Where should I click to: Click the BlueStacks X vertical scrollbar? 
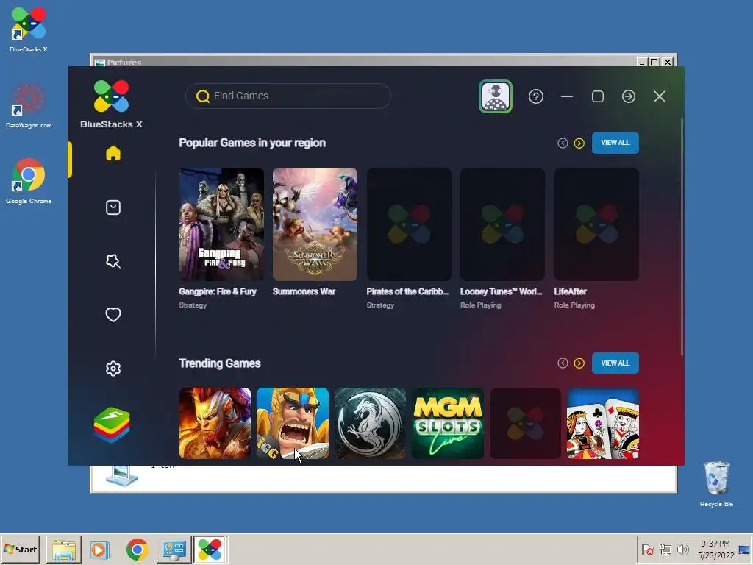681,236
